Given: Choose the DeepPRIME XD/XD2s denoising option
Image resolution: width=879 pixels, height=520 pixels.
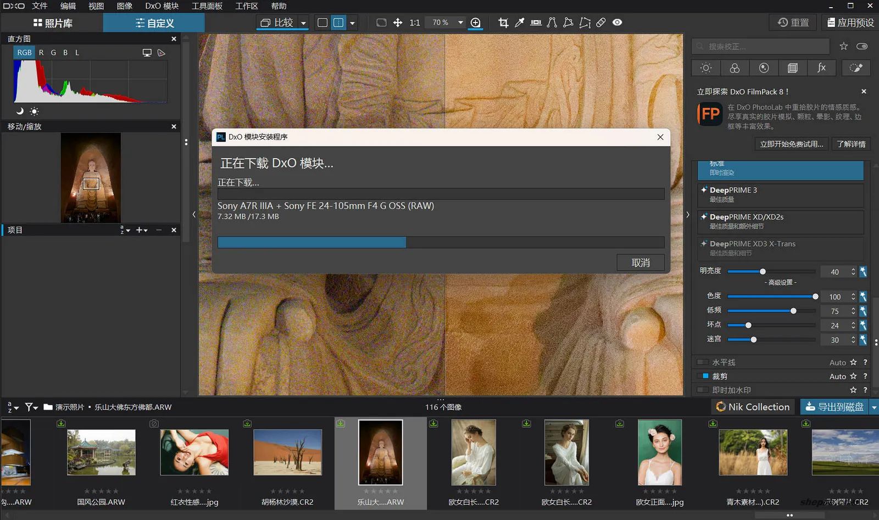Looking at the screenshot, I should coord(781,222).
